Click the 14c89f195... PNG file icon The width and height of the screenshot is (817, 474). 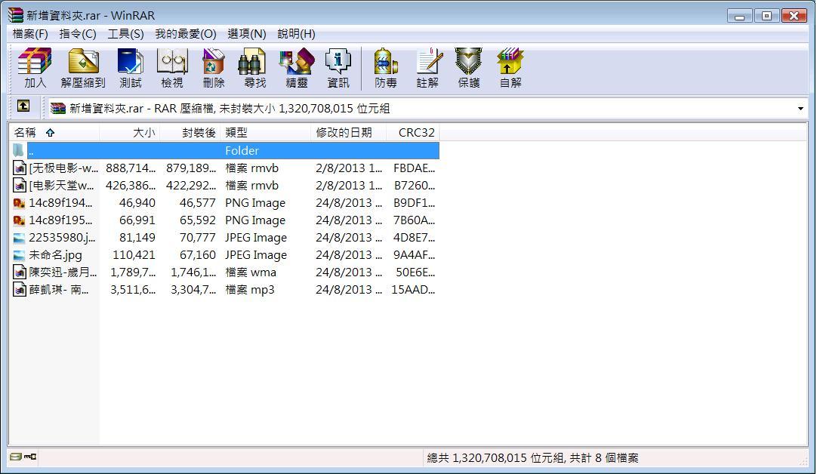(20, 220)
